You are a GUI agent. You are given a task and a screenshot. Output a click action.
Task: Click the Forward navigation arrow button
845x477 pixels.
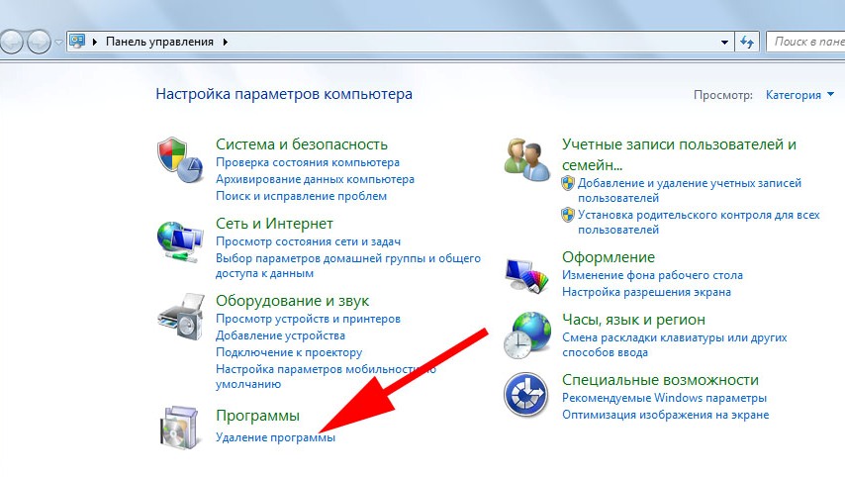[39, 42]
